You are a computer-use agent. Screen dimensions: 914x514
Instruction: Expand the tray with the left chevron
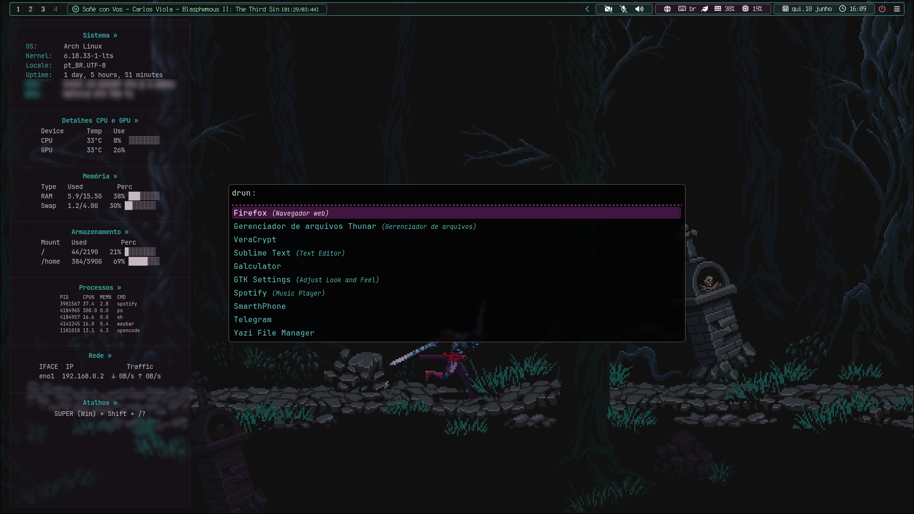tap(587, 9)
